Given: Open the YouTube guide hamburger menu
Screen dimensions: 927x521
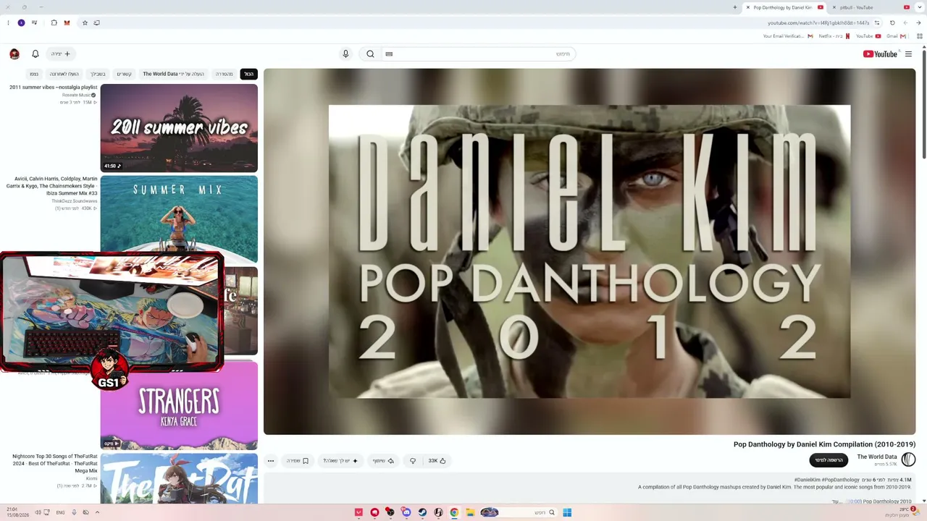Looking at the screenshot, I should (908, 54).
